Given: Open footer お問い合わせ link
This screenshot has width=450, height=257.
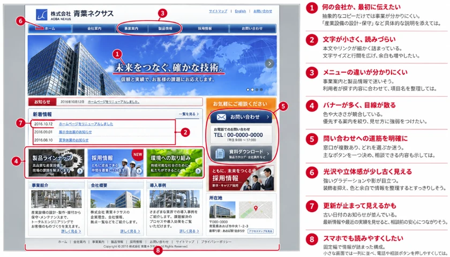Looking at the screenshot, I should tap(159, 242).
